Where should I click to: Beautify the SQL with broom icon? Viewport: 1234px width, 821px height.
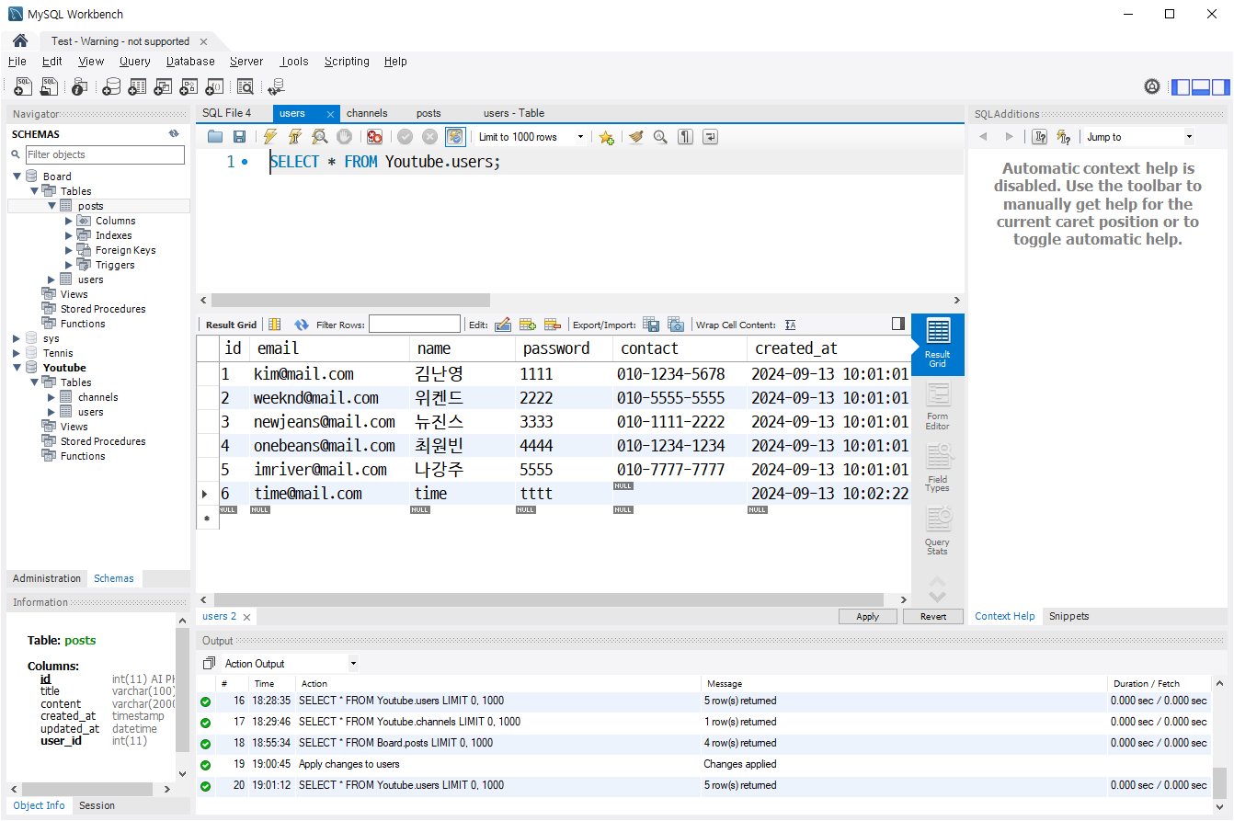(635, 137)
